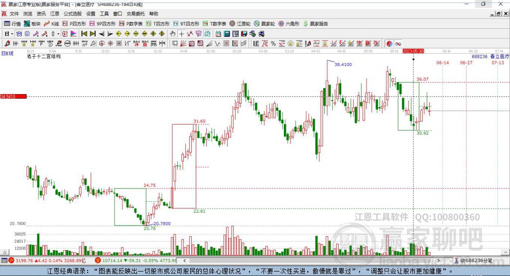
Task: Open the 文件 menu
Action: (x=14, y=13)
